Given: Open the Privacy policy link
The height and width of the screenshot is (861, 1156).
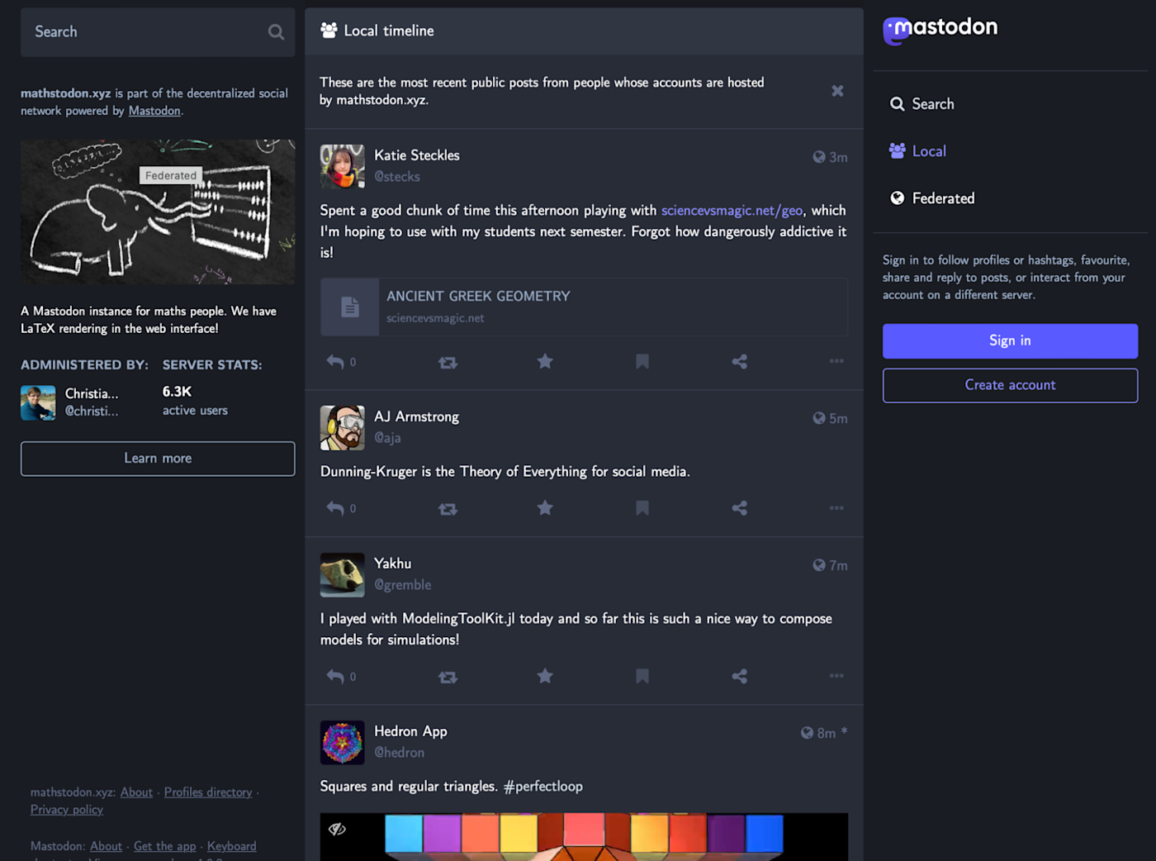Looking at the screenshot, I should point(67,810).
